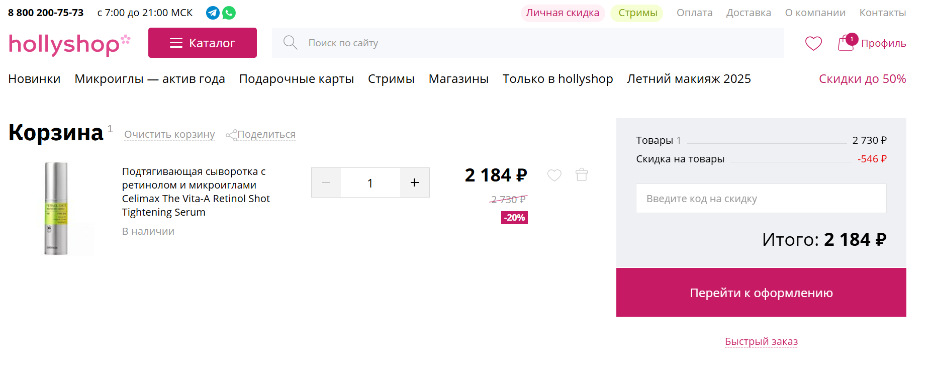Open the Доставка menu item
This screenshot has width=930, height=370.
tap(749, 13)
